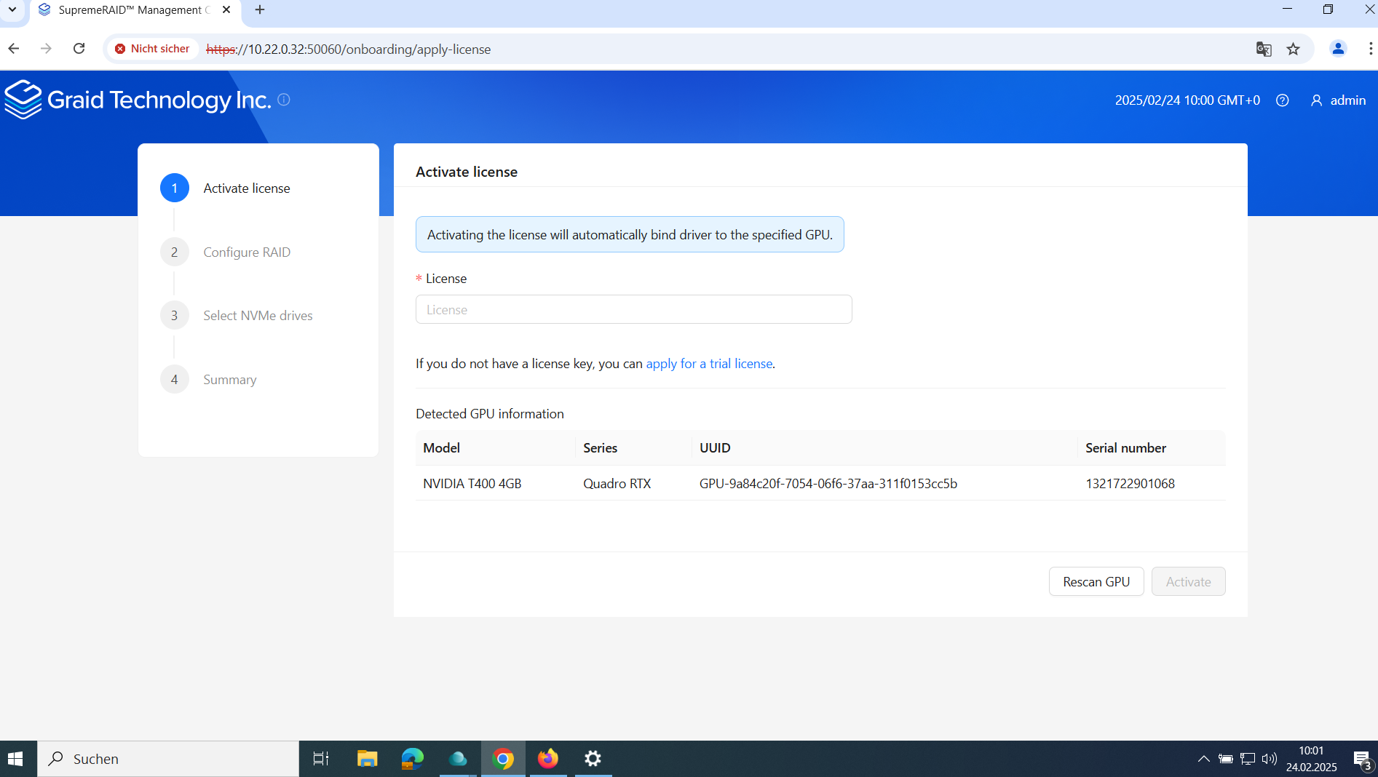Follow the apply for a trial license link
The width and height of the screenshot is (1378, 777).
[709, 364]
